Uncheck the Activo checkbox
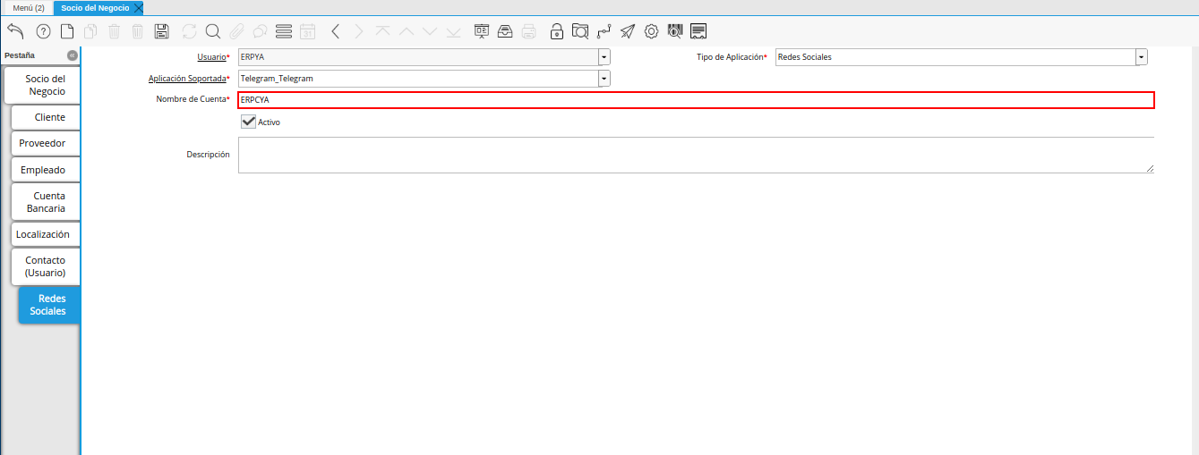Image resolution: width=1199 pixels, height=455 pixels. (x=249, y=122)
